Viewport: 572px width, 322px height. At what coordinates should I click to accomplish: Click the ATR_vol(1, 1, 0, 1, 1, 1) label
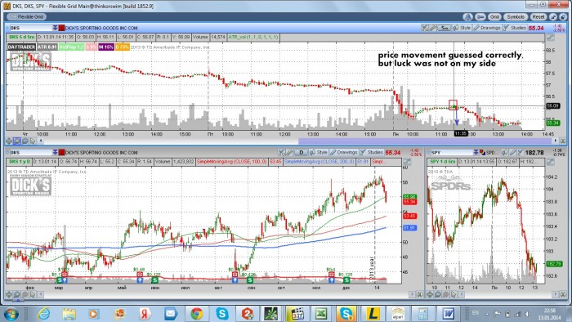point(253,37)
